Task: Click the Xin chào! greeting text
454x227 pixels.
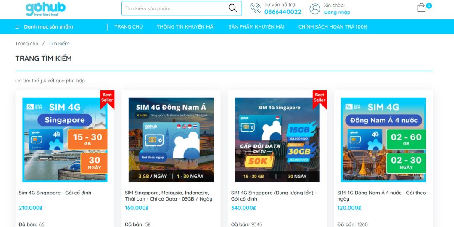Action: pyautogui.click(x=334, y=5)
